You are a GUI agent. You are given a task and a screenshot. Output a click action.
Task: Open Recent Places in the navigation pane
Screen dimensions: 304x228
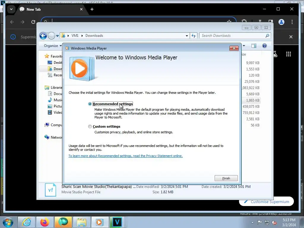tap(55, 75)
